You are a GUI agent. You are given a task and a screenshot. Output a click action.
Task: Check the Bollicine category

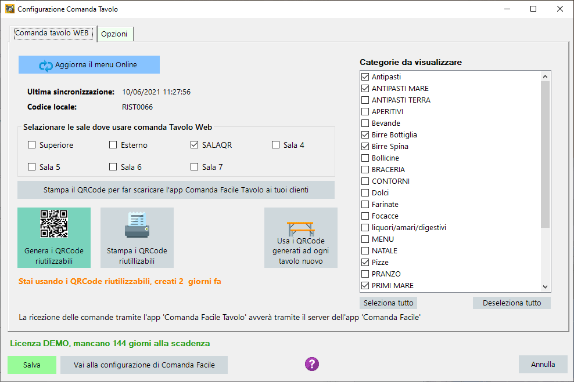365,158
